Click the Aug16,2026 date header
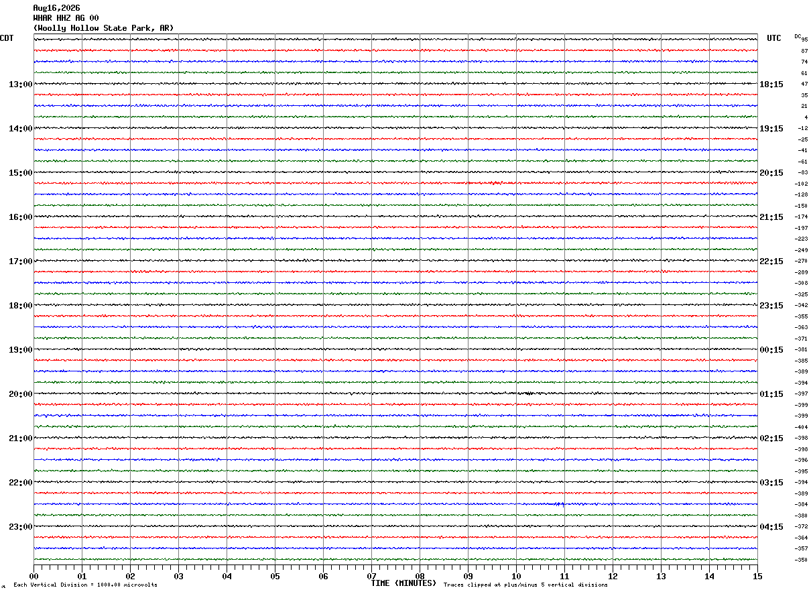The image size is (811, 594). [x=56, y=8]
